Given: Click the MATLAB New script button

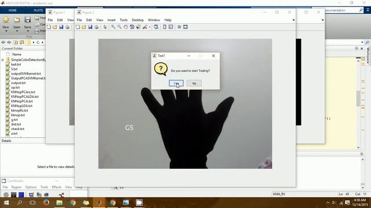Looking at the screenshot, I should (x=6, y=24).
